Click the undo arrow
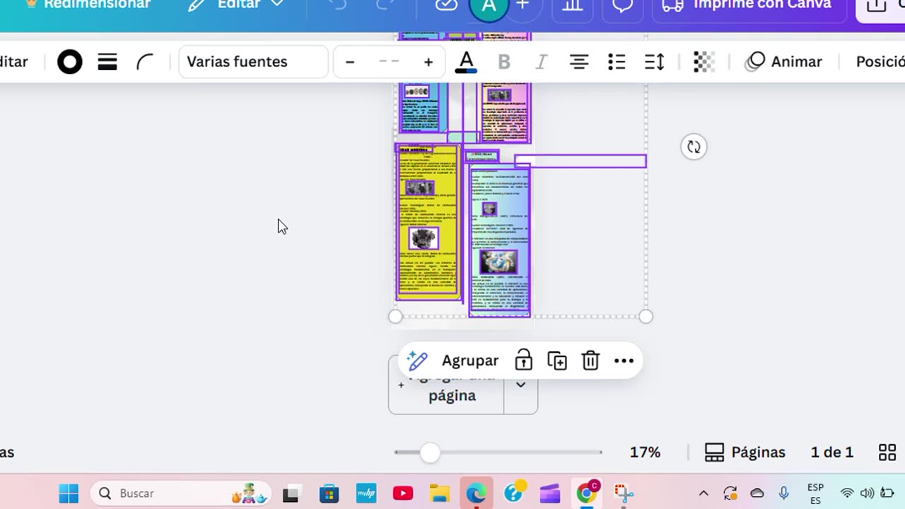 click(x=338, y=4)
